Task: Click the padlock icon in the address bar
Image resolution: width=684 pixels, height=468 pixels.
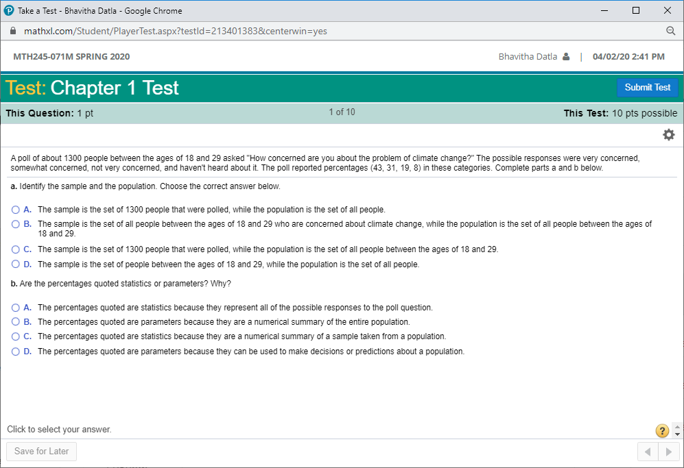Action: point(12,31)
